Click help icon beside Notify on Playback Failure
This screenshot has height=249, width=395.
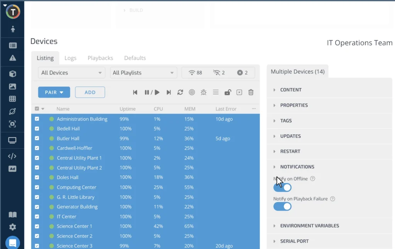tap(333, 199)
